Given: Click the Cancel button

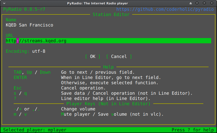Looking at the screenshot, I should coord(119,56).
